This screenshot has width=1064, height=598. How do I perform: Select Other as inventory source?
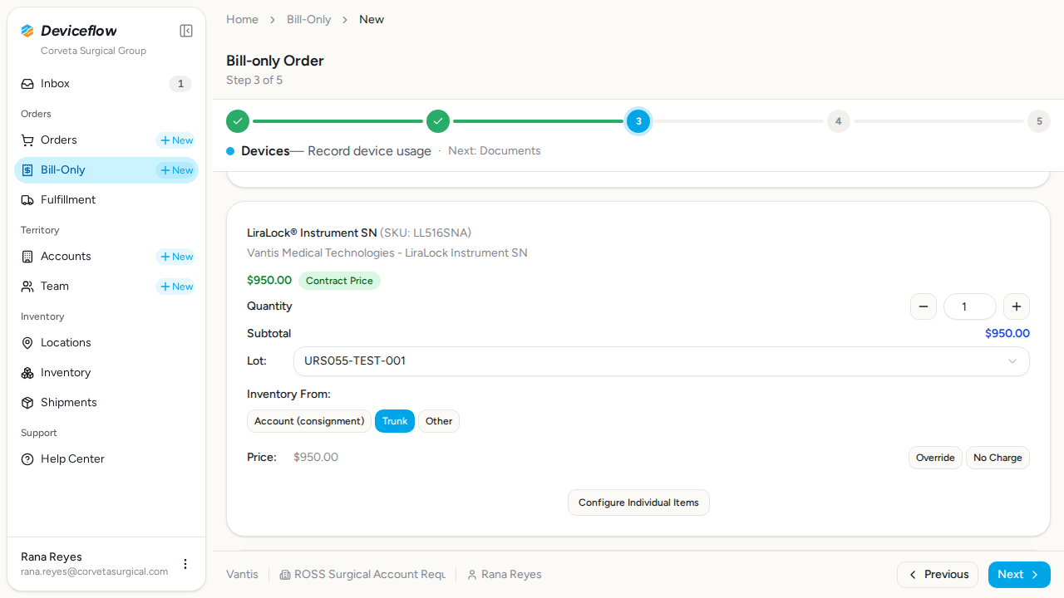coord(439,421)
